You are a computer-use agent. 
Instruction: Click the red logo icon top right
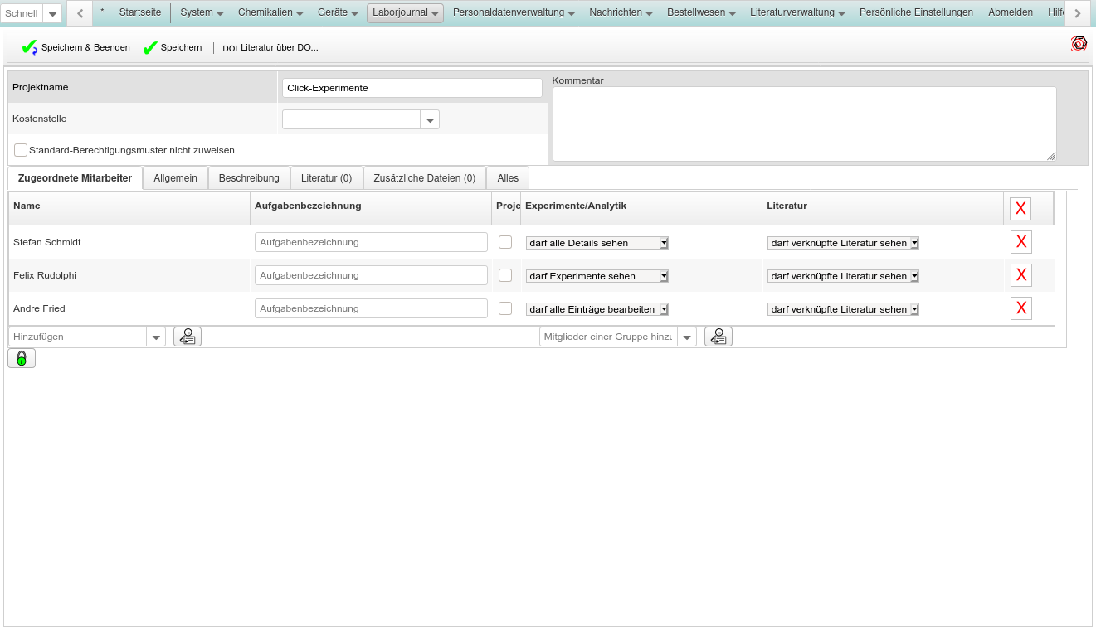1079,44
